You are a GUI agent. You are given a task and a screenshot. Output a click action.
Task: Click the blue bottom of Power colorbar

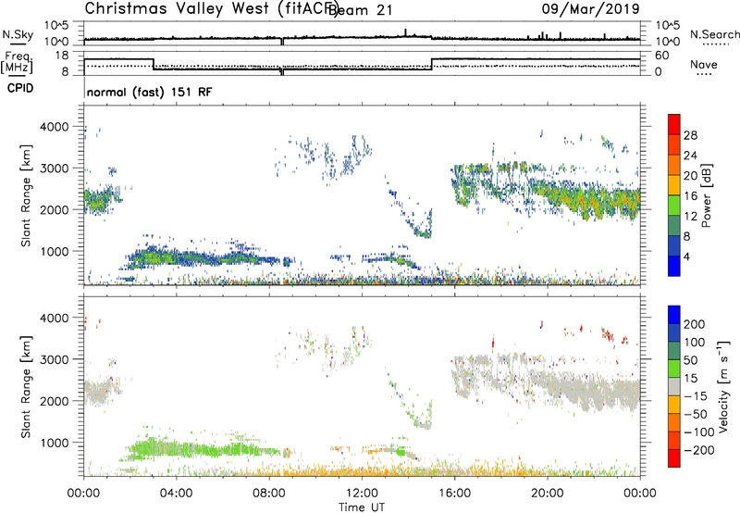[x=674, y=266]
